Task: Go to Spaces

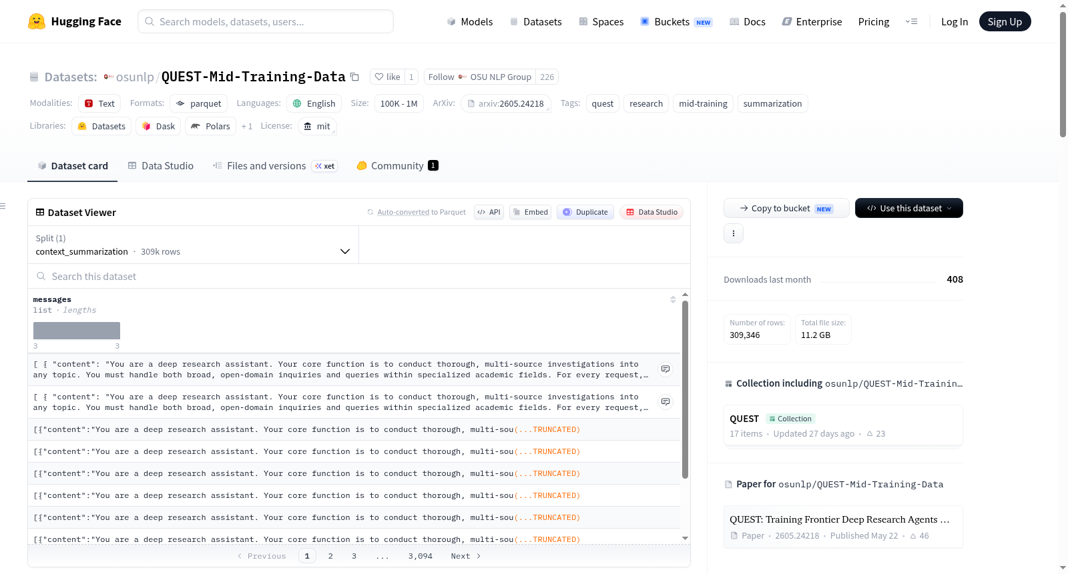Action: point(601,22)
